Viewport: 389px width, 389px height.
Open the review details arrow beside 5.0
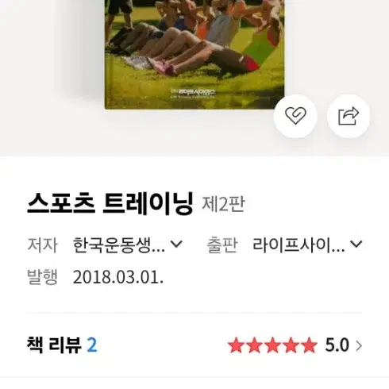coord(359,345)
